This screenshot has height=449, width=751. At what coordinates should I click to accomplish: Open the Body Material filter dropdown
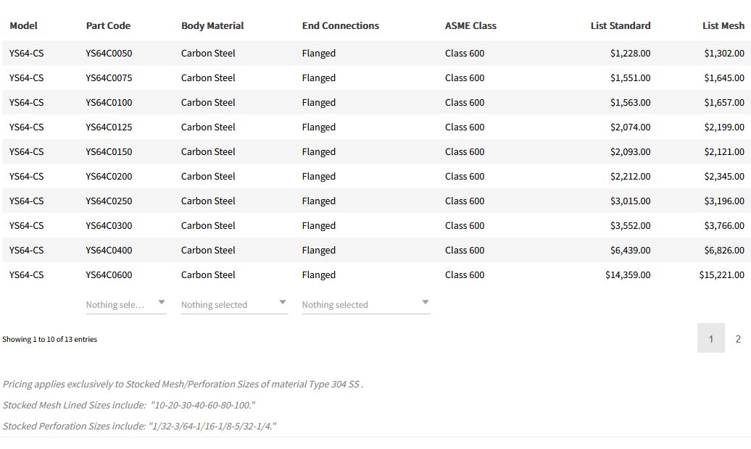click(x=233, y=304)
